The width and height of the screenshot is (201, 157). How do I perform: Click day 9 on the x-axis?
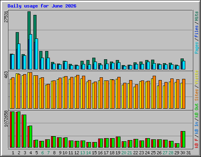[60, 153]
